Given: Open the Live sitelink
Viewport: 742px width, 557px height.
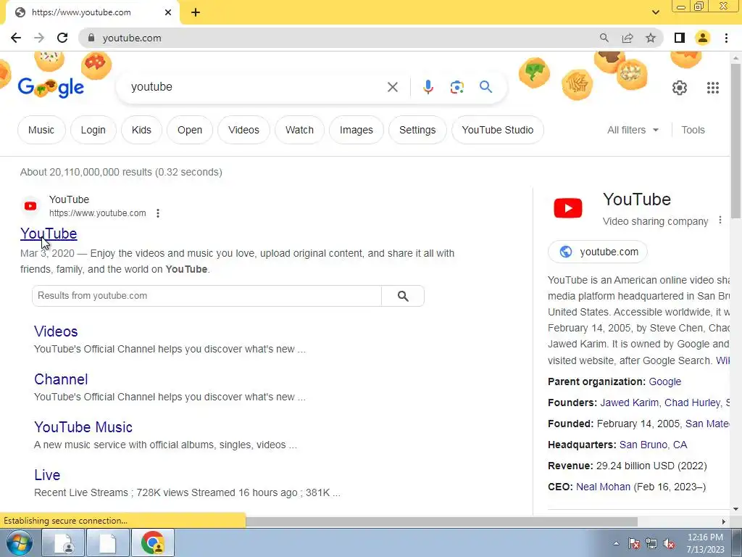Looking at the screenshot, I should pyautogui.click(x=47, y=475).
